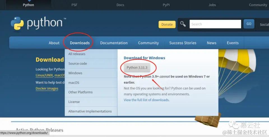Select Alternative Implementations in submenu

point(91,111)
